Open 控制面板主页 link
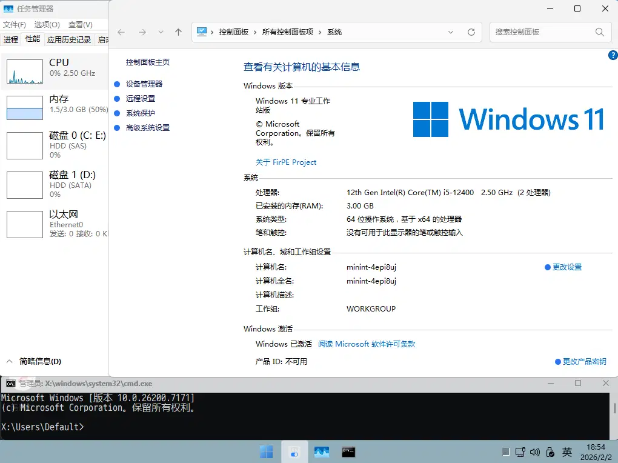The image size is (618, 463). coord(148,62)
